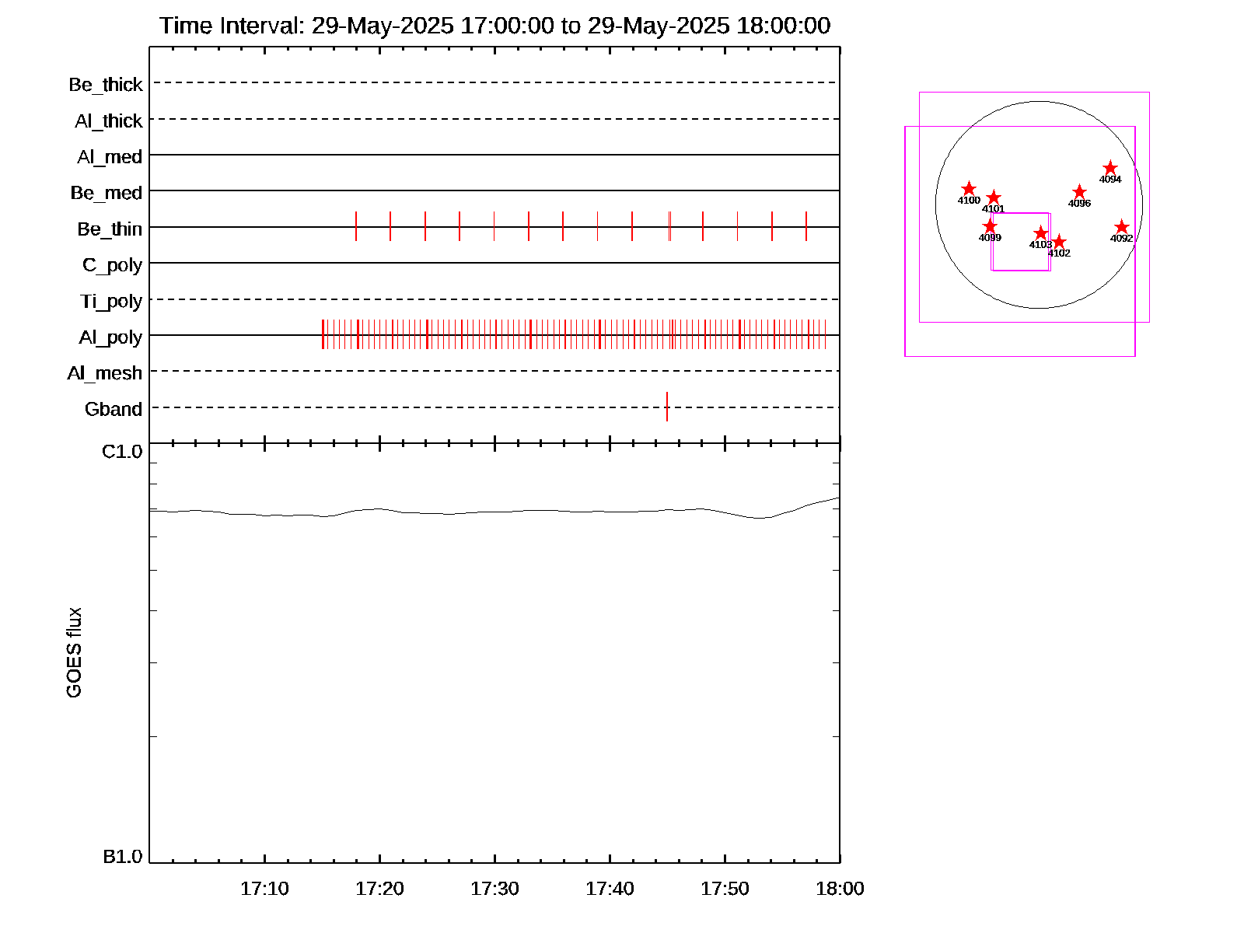Click the C_poly filter label

(x=113, y=265)
